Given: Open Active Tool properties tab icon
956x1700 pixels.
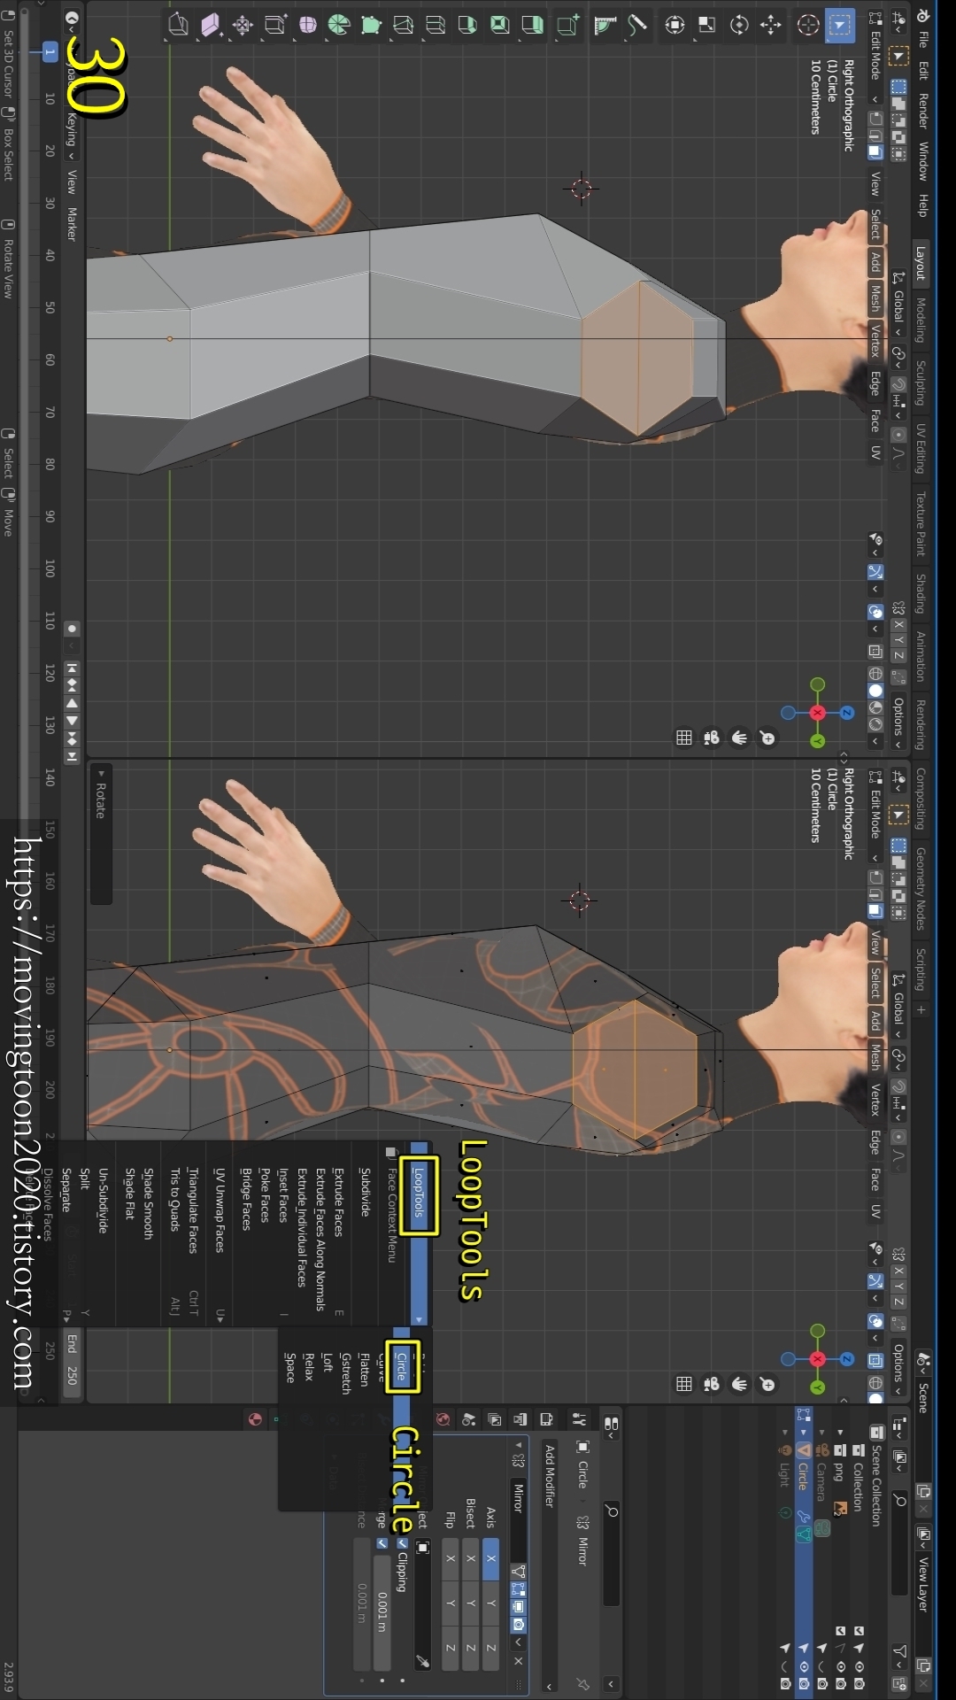Looking at the screenshot, I should coord(580,1419).
